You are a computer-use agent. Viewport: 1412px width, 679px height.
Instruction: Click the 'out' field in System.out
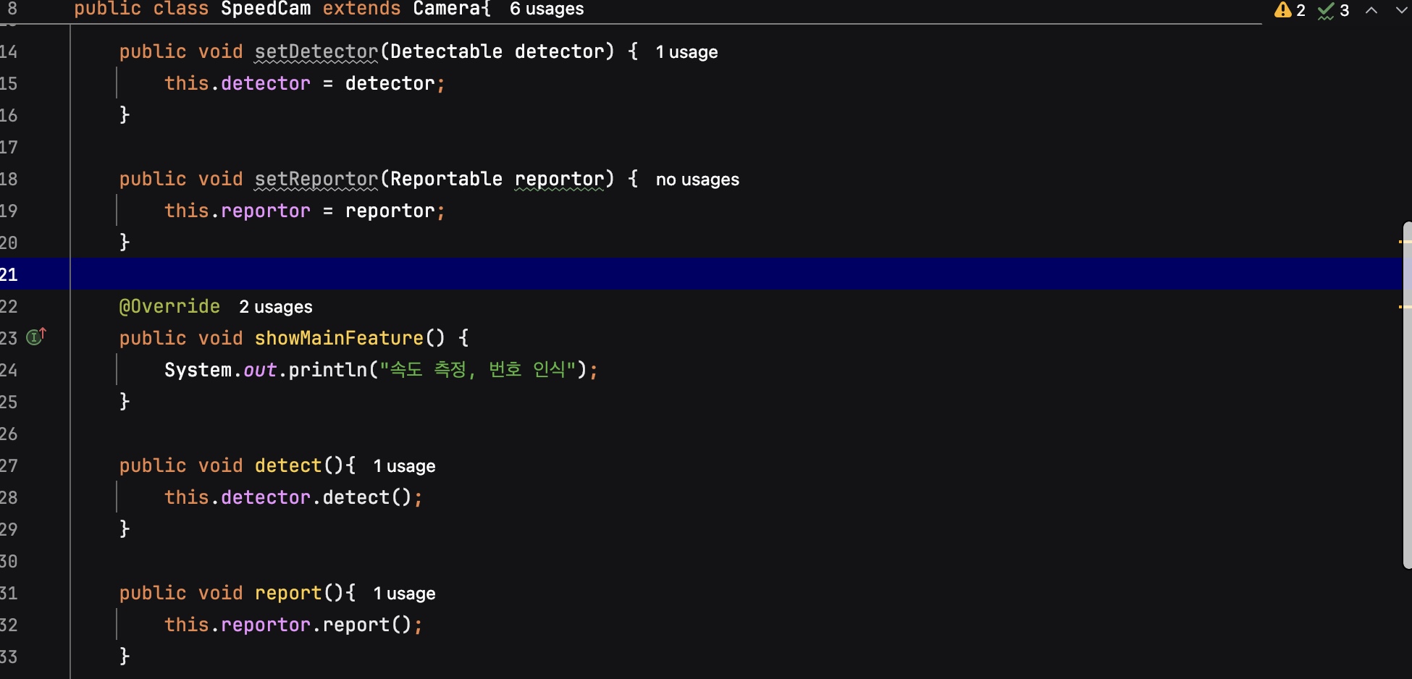[x=260, y=370]
